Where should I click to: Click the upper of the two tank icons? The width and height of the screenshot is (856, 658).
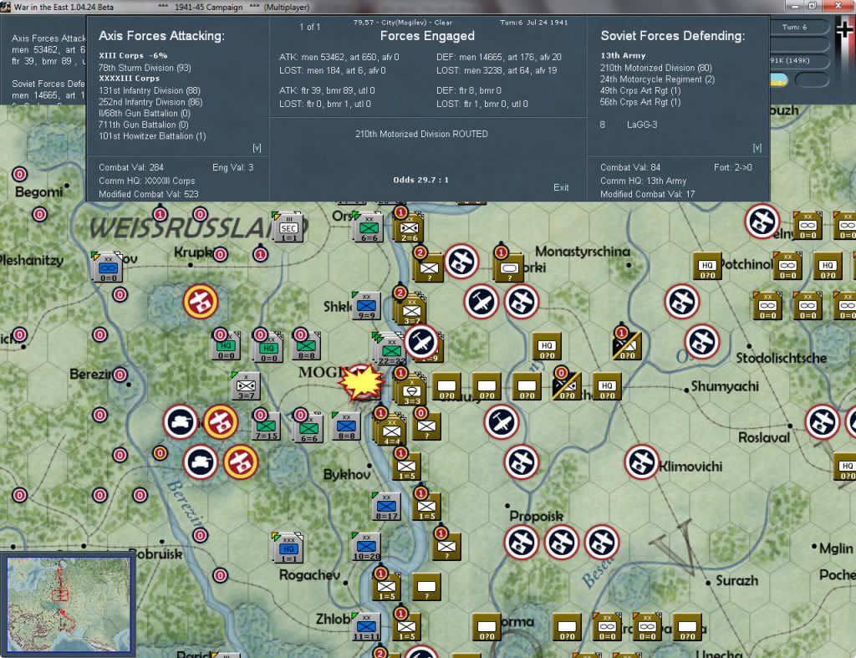[181, 421]
